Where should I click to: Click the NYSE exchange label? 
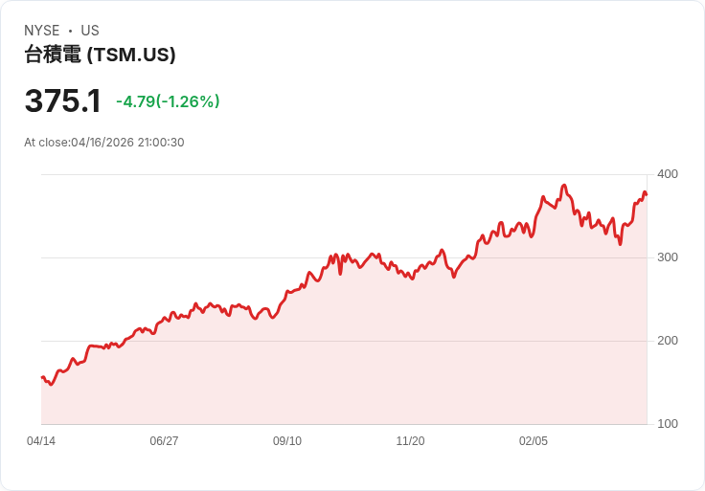[41, 31]
